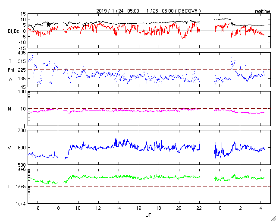Click the "UT" x-axis label
This screenshot has height=221, width=276.
pyautogui.click(x=148, y=215)
